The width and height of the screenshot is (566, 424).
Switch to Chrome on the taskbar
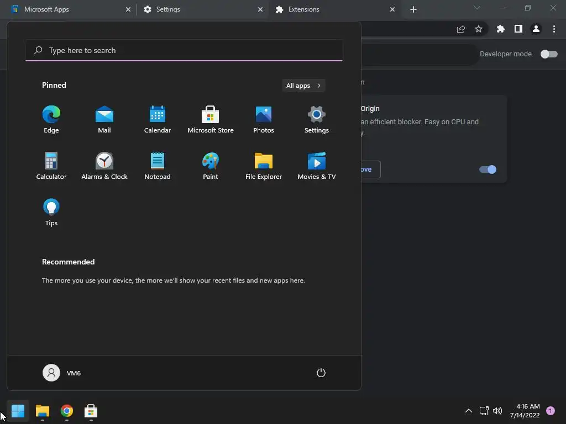pos(67,411)
